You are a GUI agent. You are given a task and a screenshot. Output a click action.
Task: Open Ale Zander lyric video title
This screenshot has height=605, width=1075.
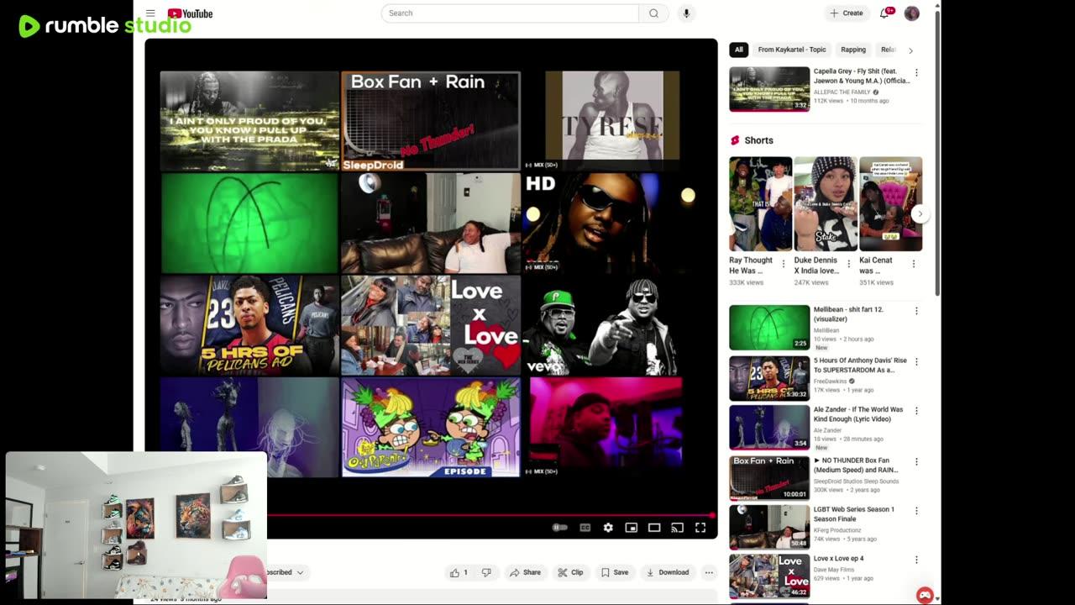pos(858,414)
